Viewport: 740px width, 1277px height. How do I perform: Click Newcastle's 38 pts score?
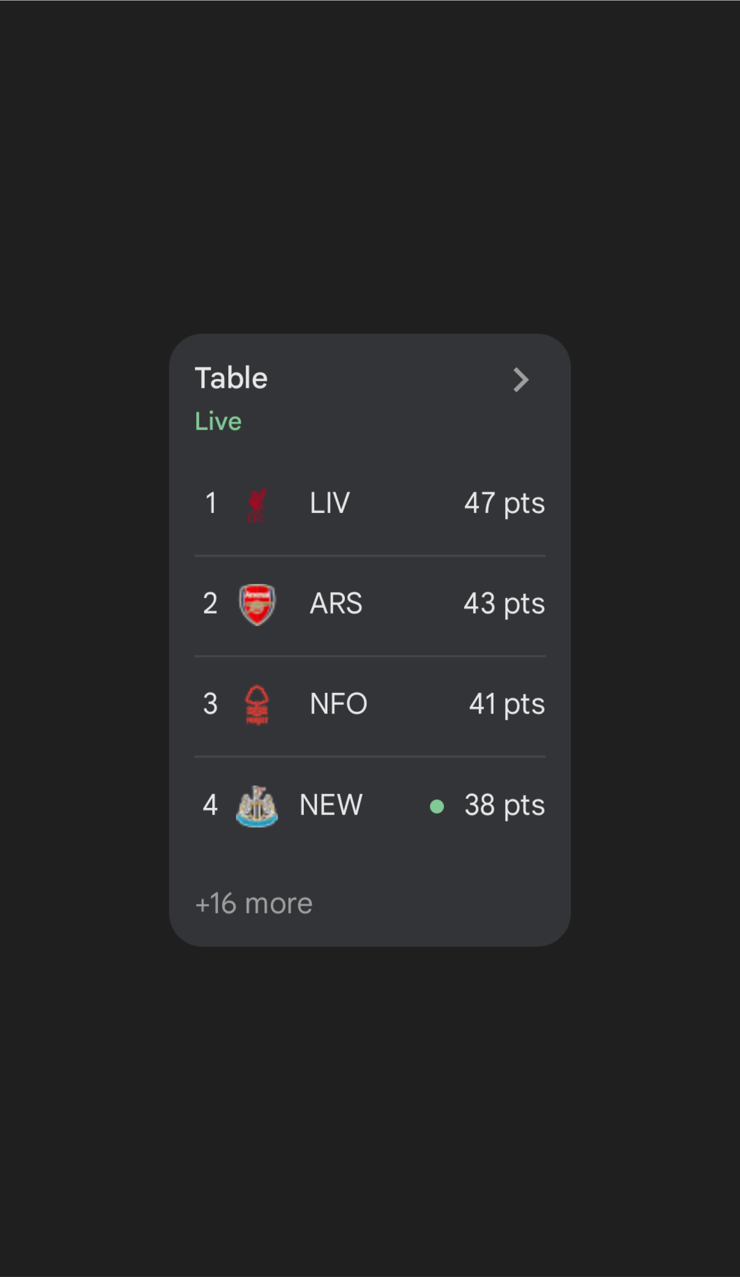click(504, 805)
